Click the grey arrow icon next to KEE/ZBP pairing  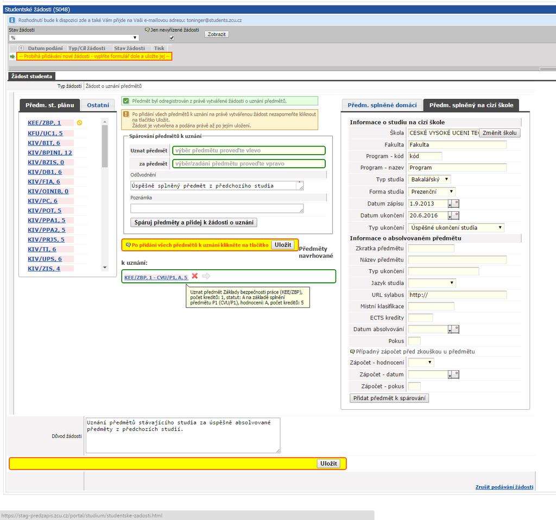pos(206,276)
